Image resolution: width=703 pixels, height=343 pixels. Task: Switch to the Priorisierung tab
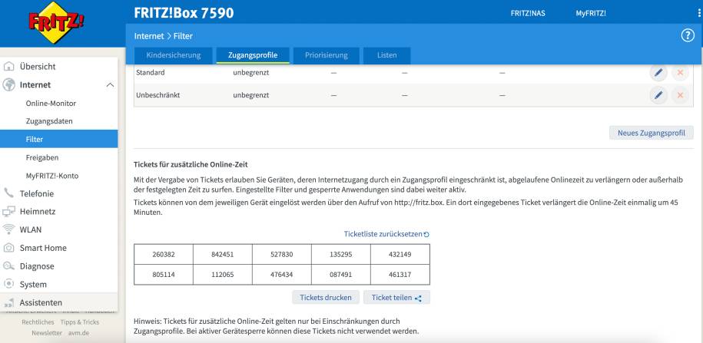327,55
